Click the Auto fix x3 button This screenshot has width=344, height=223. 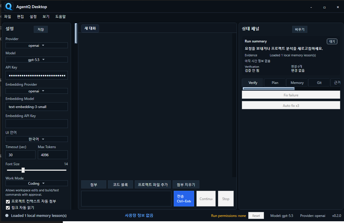291,105
